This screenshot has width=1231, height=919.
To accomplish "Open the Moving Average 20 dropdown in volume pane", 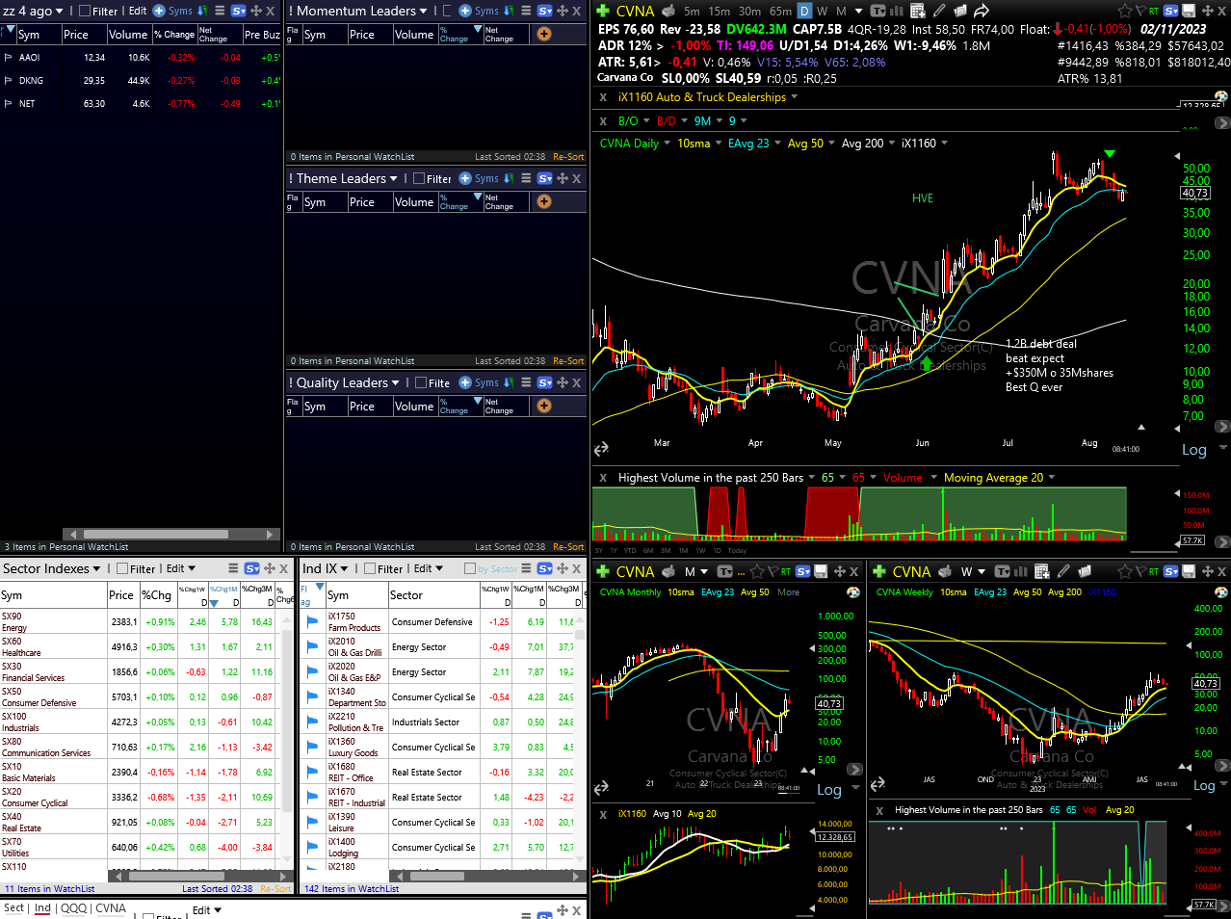I will point(1051,478).
